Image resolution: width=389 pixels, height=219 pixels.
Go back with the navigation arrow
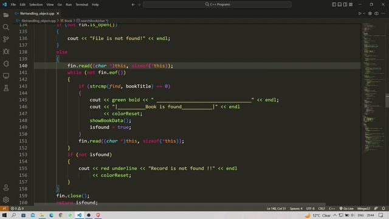pos(133,4)
